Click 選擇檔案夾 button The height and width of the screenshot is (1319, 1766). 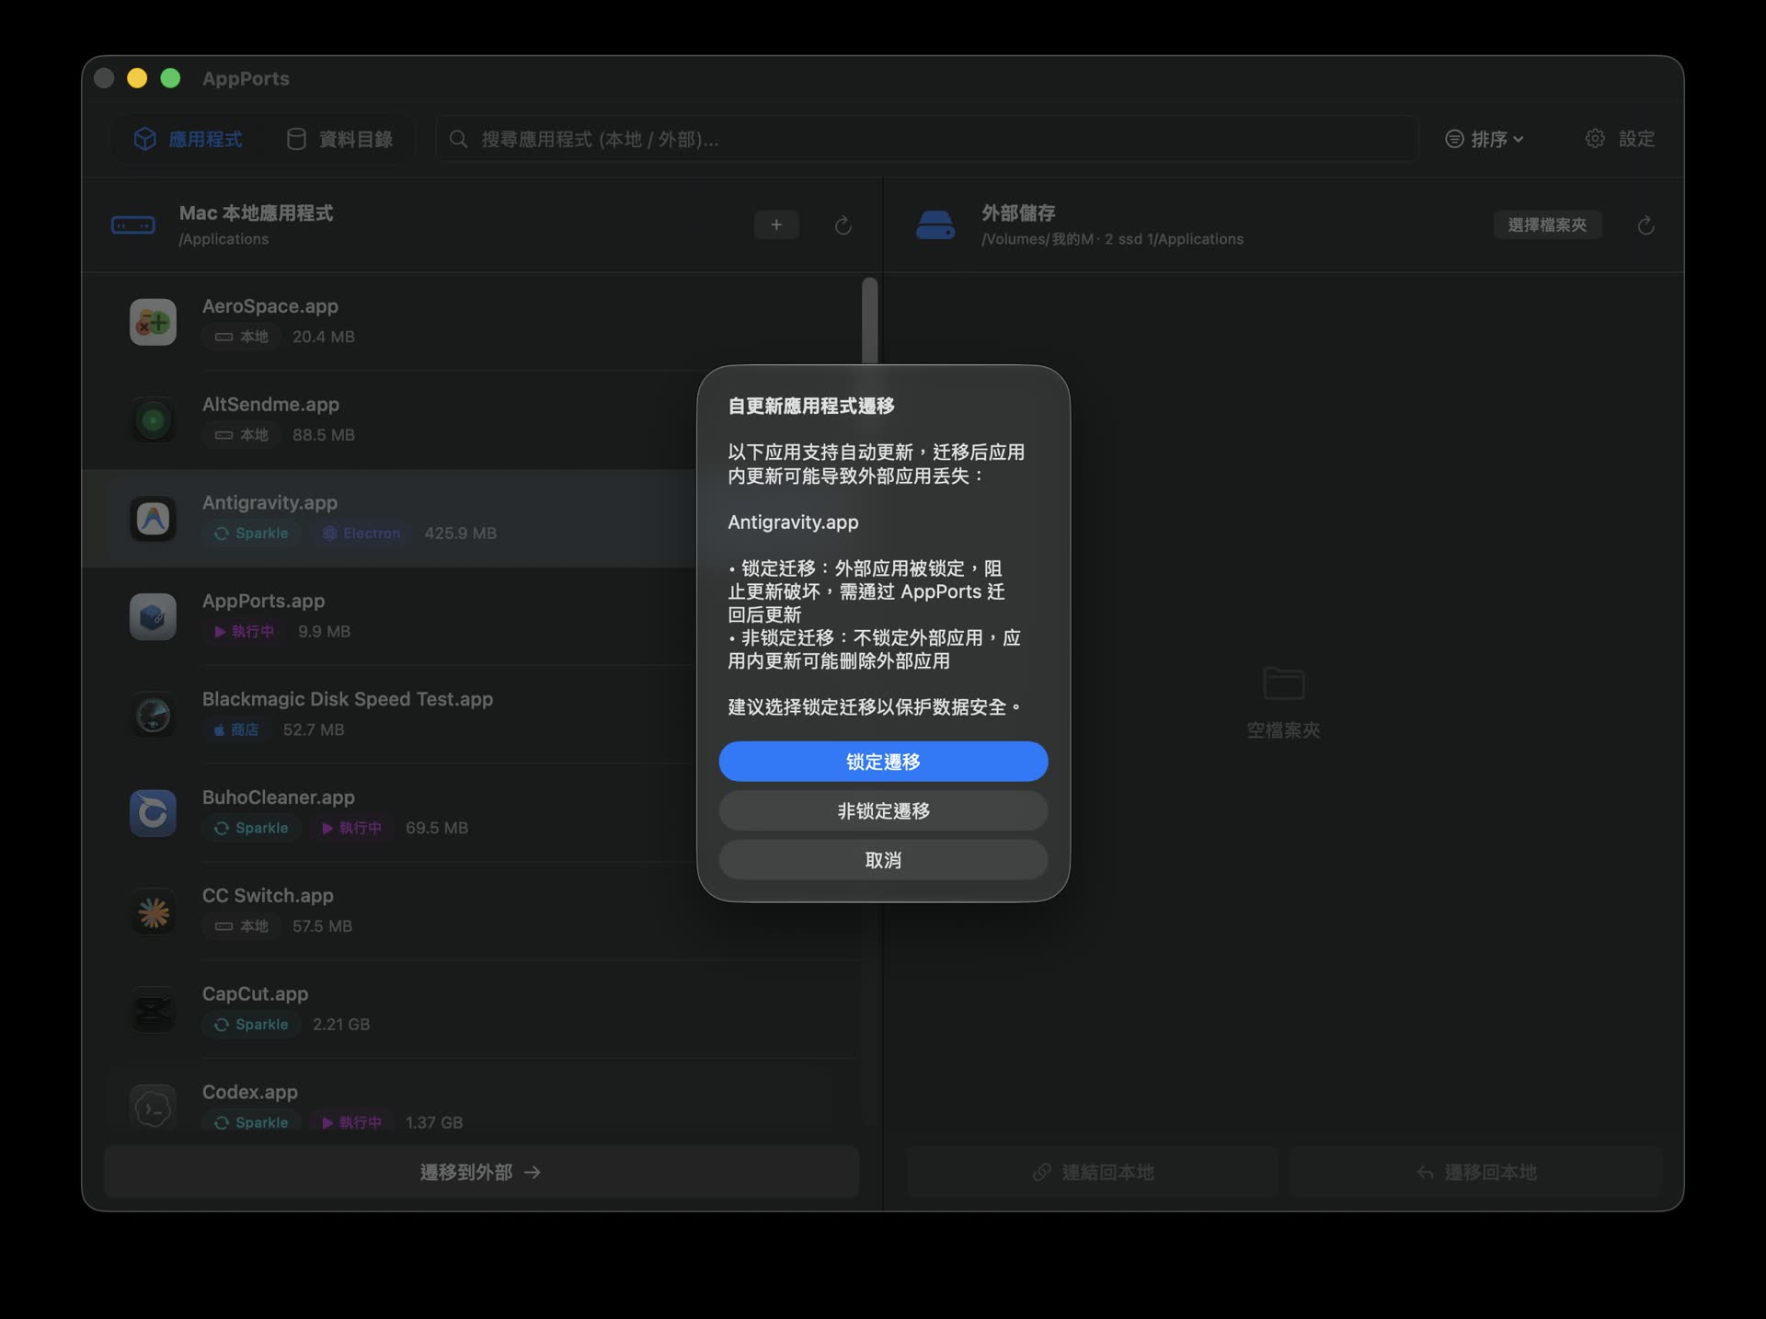1547,225
